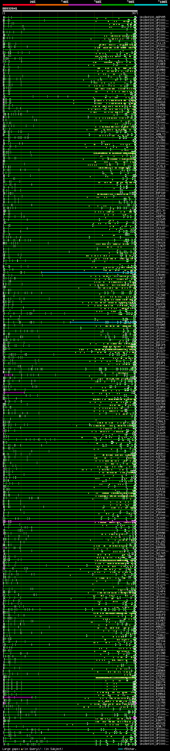Click the purple ~60% identity color bar
Viewport: 170px width, 751px height.
pos(85,5)
